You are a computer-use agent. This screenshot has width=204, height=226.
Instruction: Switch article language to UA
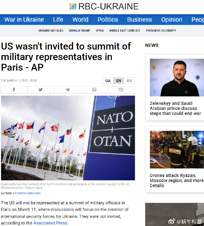[108, 81]
